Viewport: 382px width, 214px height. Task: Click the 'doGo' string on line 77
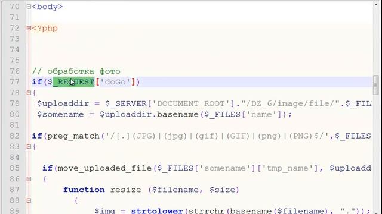[115, 82]
